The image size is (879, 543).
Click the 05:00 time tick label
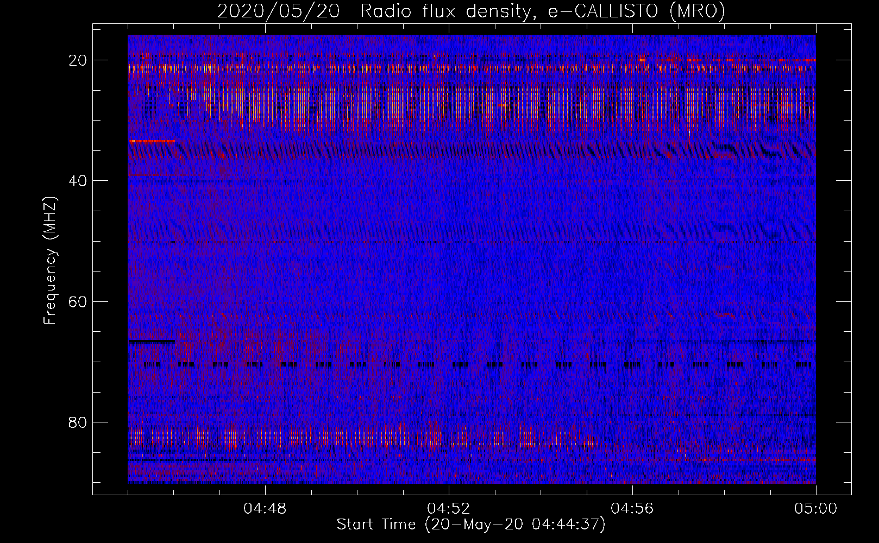[816, 509]
